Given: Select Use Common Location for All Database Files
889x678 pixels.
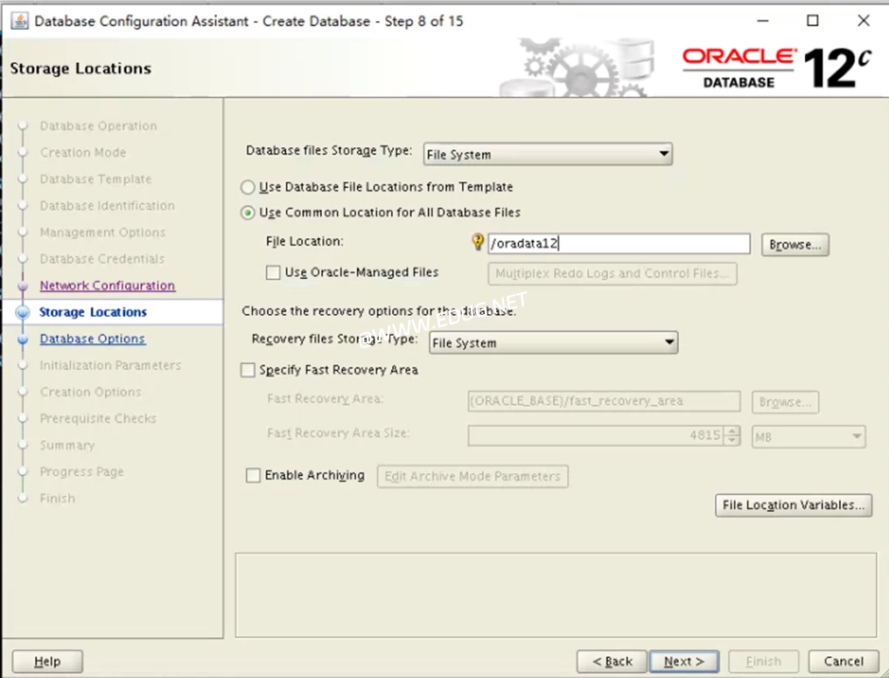Looking at the screenshot, I should (x=248, y=213).
